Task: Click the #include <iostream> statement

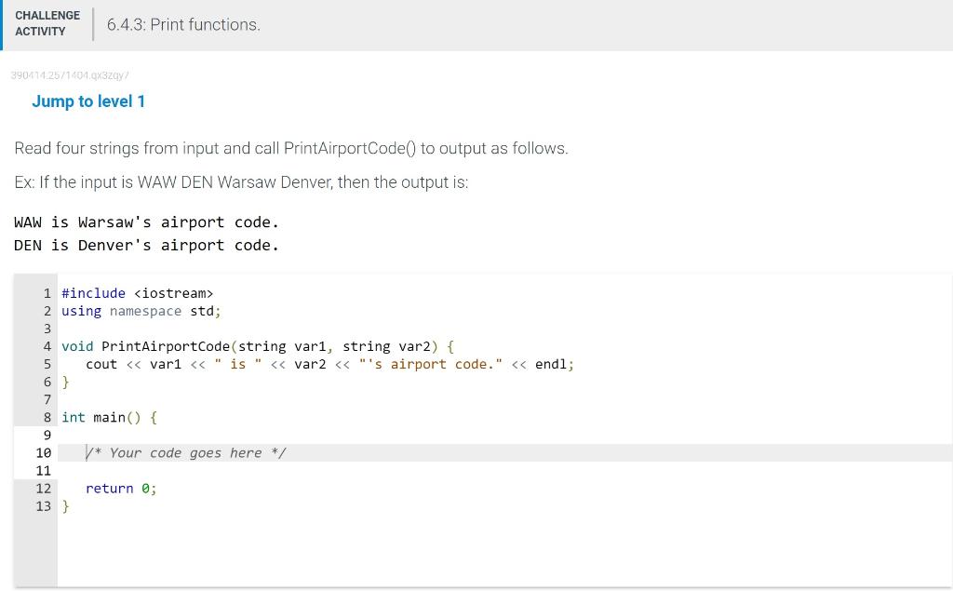Action: (138, 292)
